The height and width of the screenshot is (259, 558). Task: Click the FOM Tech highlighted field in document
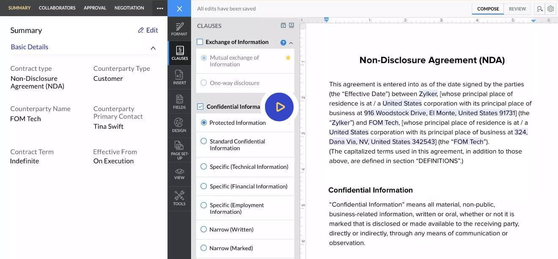coord(383,123)
